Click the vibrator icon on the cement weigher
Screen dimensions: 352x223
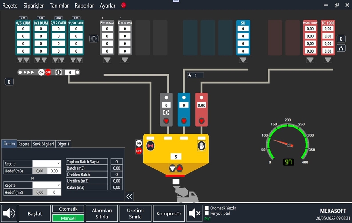166,113
